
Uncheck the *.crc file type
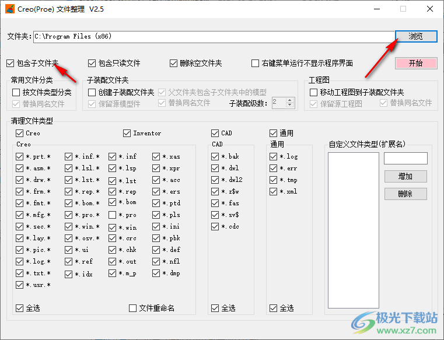113,238
